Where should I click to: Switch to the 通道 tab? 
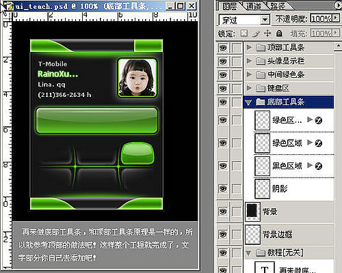point(254,6)
